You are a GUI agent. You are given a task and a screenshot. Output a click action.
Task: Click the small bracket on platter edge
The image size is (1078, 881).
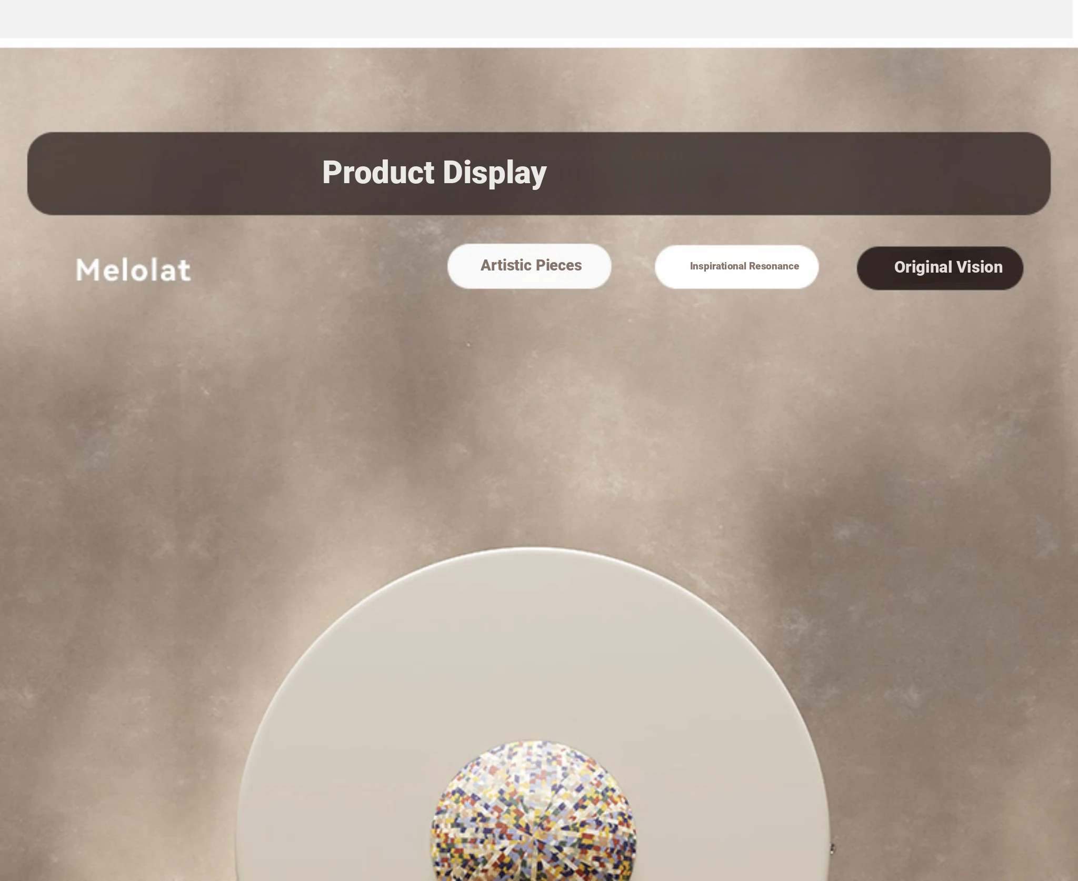coord(832,848)
